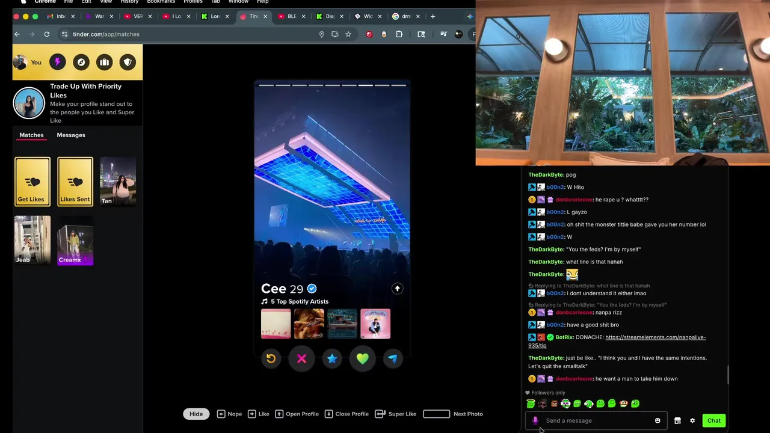Switch to the Gmail Inbox browser tab
The width and height of the screenshot is (770, 433).
(x=61, y=16)
